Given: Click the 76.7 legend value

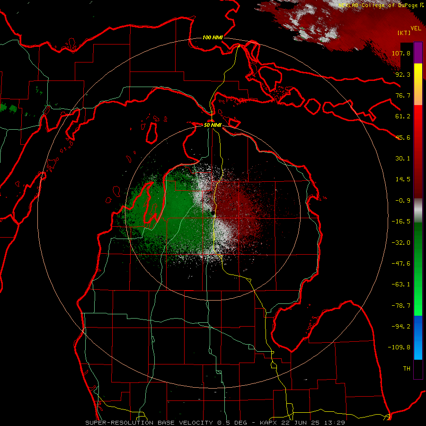Looking at the screenshot, I should click(403, 95).
